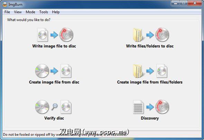Click the 'Write image file to disc' label
204x140 pixels.
(x=54, y=46)
